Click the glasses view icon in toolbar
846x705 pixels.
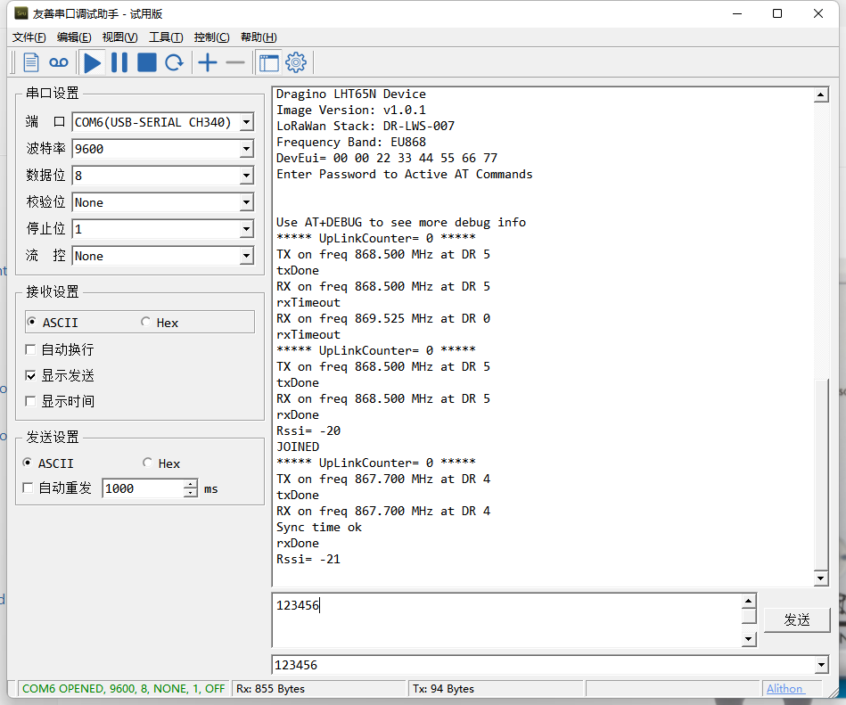[x=58, y=62]
